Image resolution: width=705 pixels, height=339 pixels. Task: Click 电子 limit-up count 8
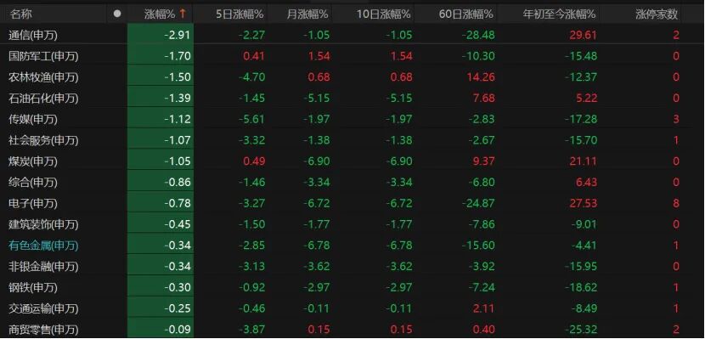click(x=676, y=203)
